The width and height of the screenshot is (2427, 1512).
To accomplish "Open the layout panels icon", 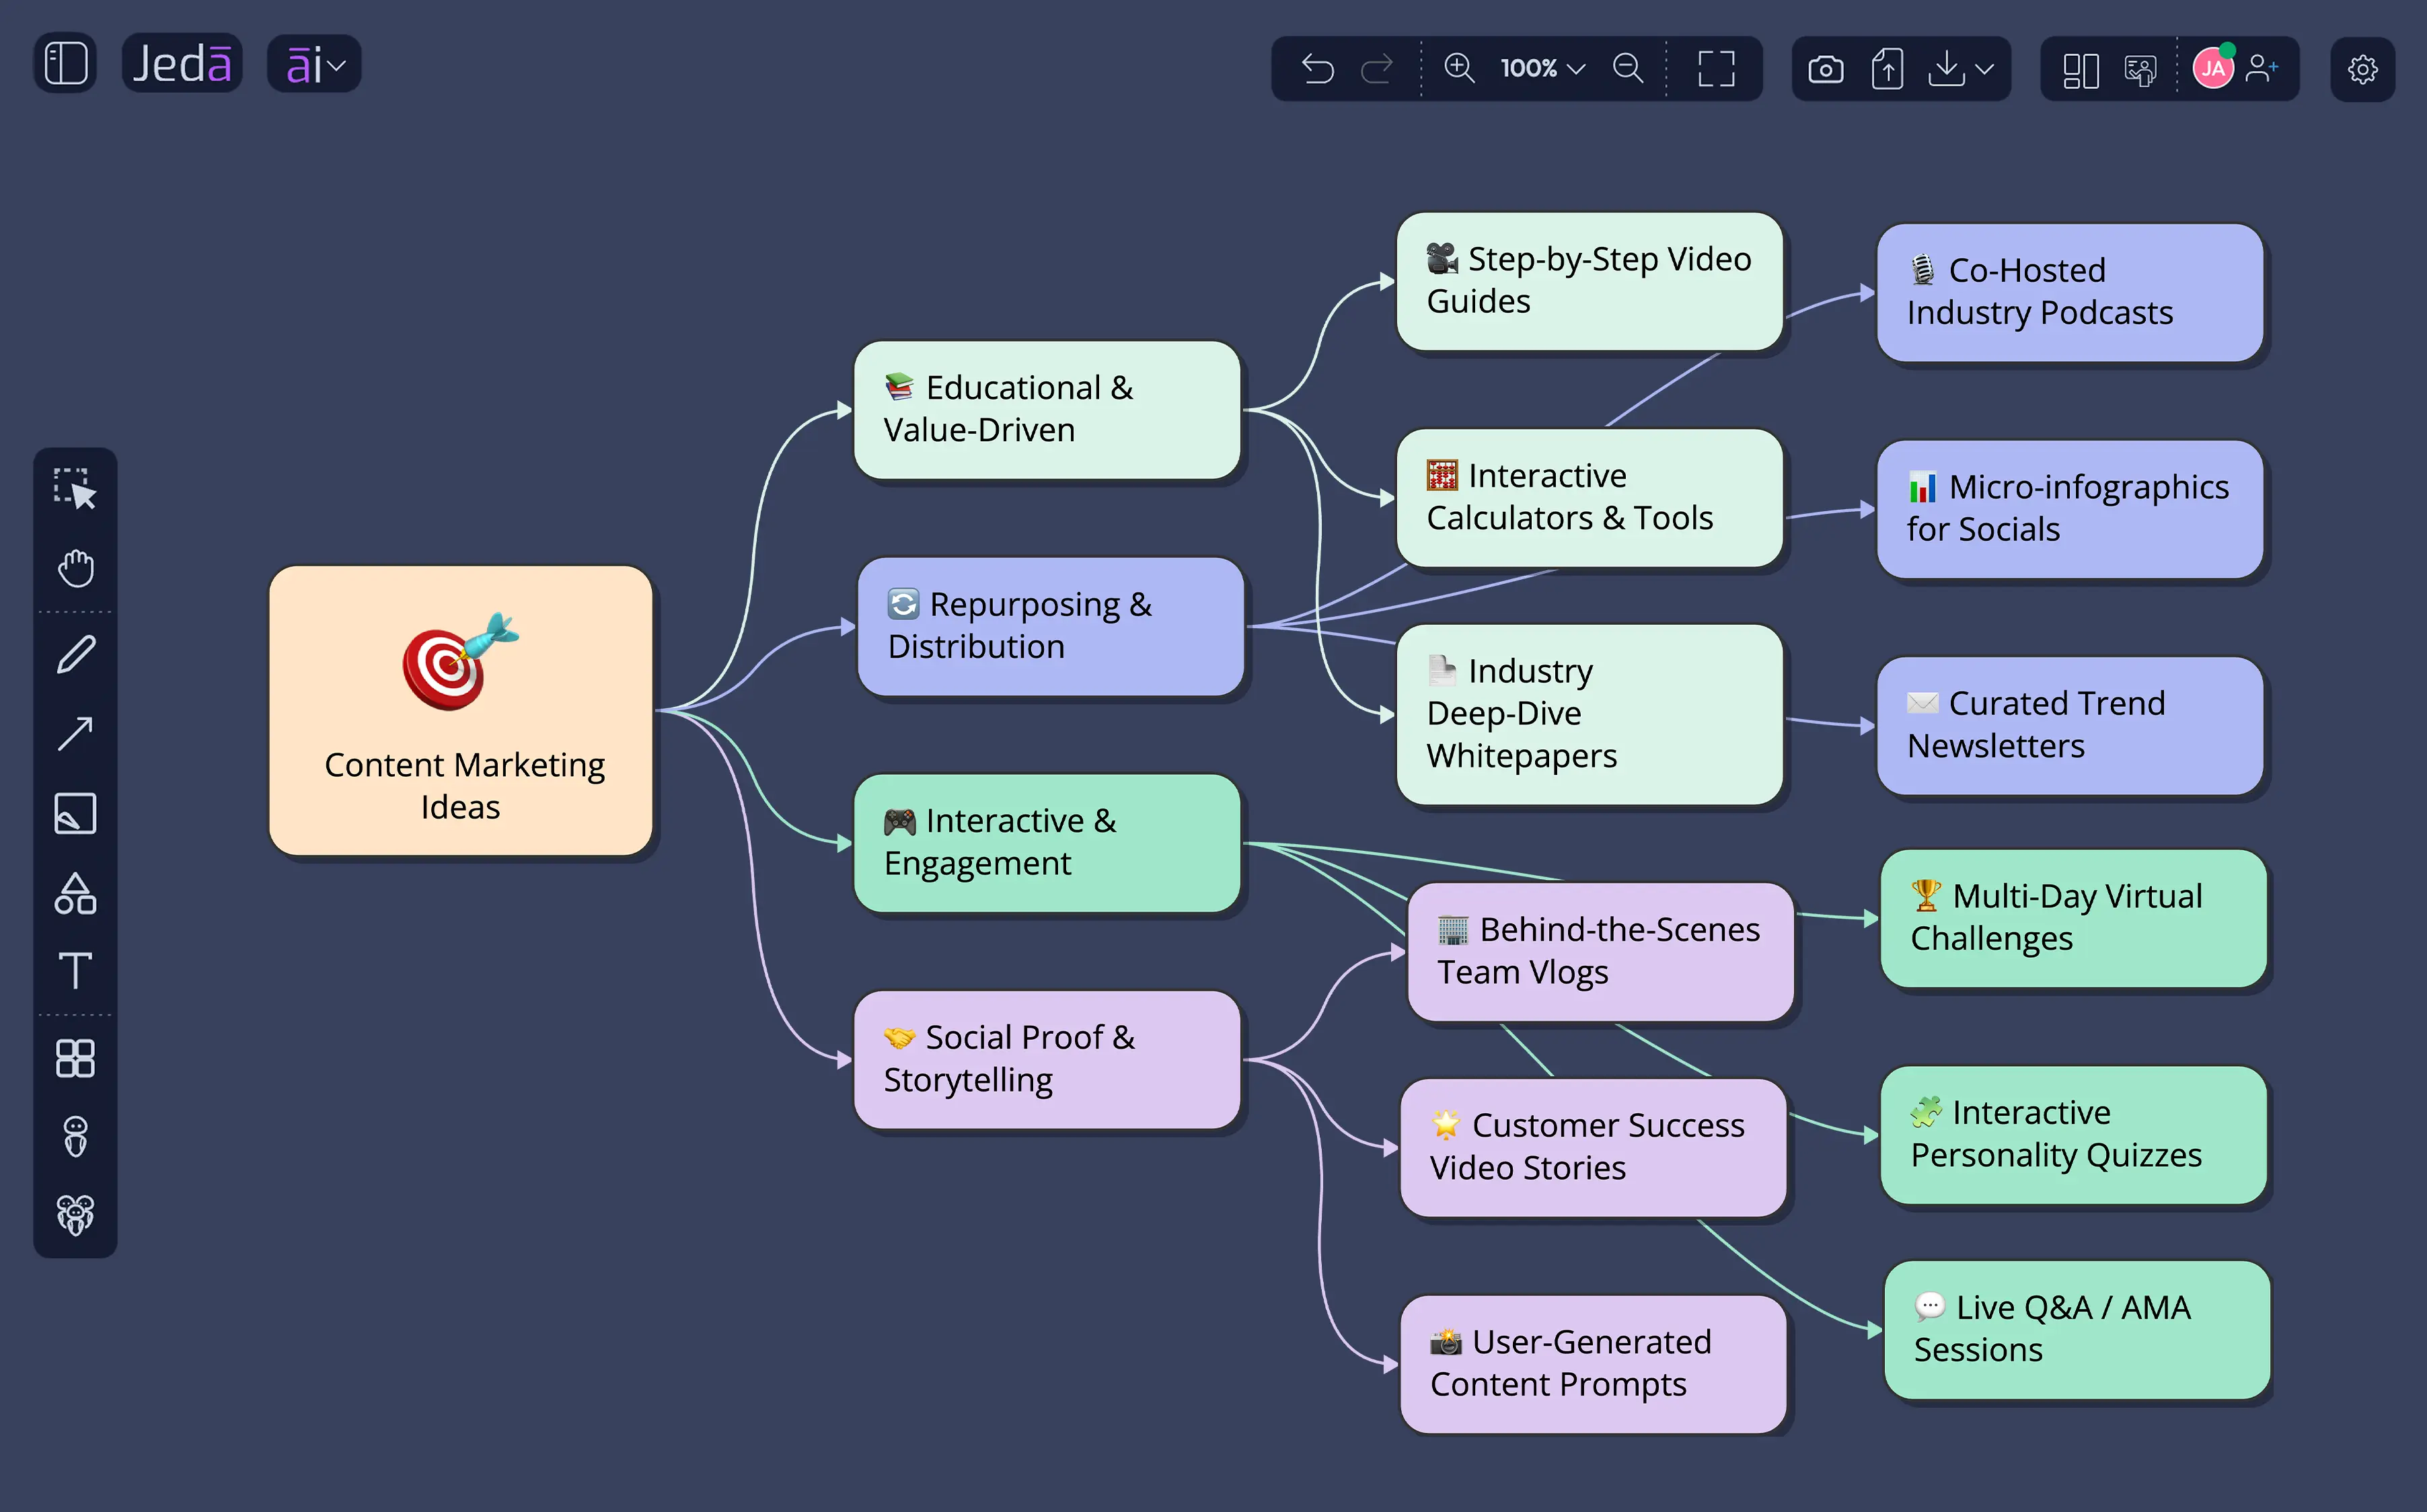I will click(x=2080, y=70).
